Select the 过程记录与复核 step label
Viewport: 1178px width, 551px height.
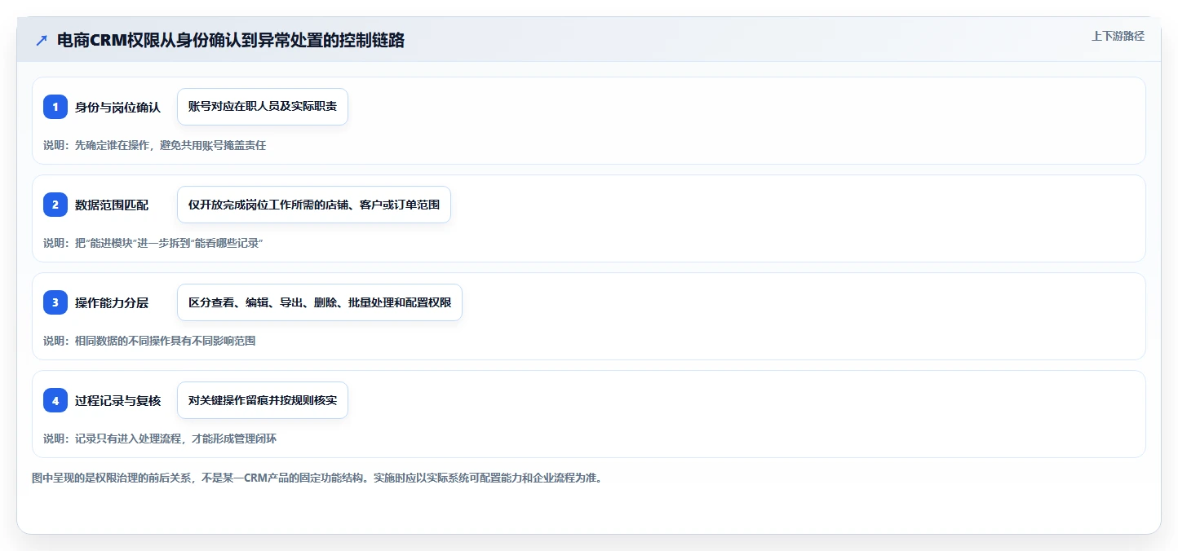pos(117,400)
